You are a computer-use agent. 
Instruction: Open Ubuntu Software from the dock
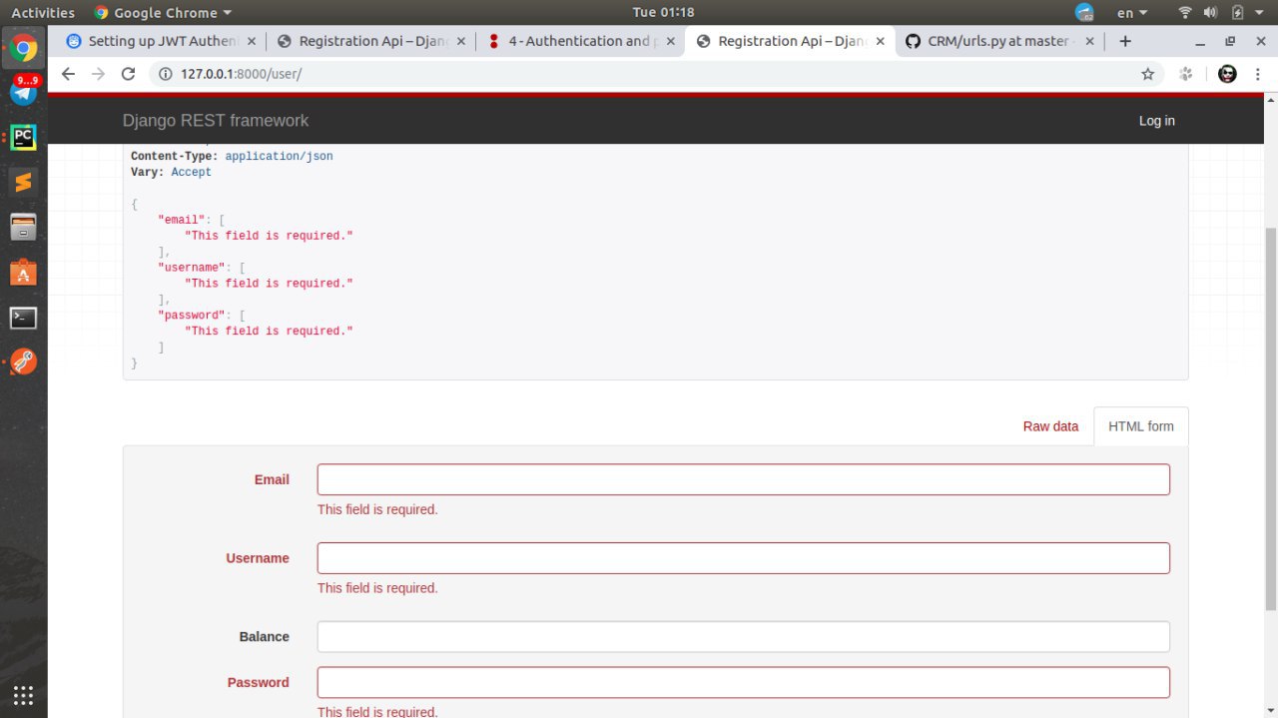click(24, 272)
